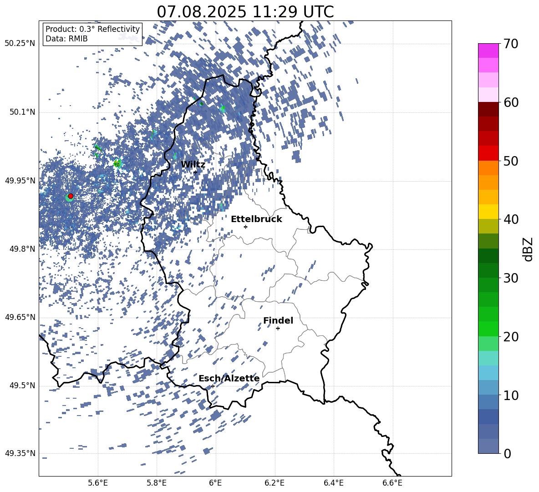Click the colorbar tick value 70
539x492 pixels.
pyautogui.click(x=511, y=44)
